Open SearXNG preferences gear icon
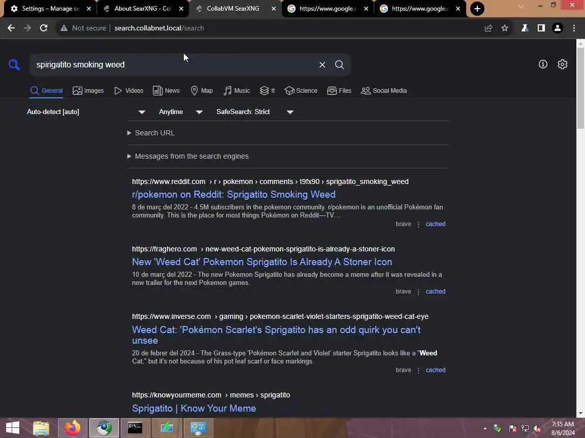585x438 pixels. click(x=562, y=64)
